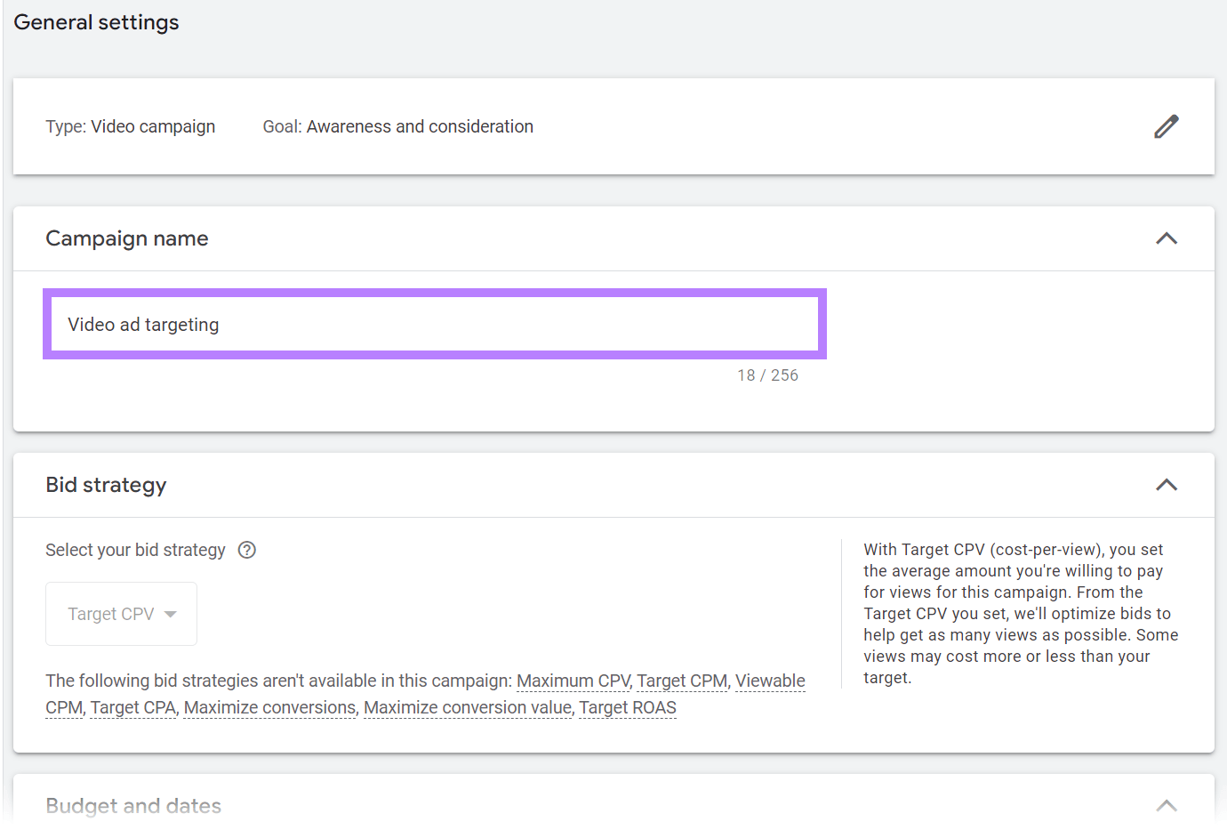Open the Maximum CPV link
The width and height of the screenshot is (1227, 830).
coord(573,681)
